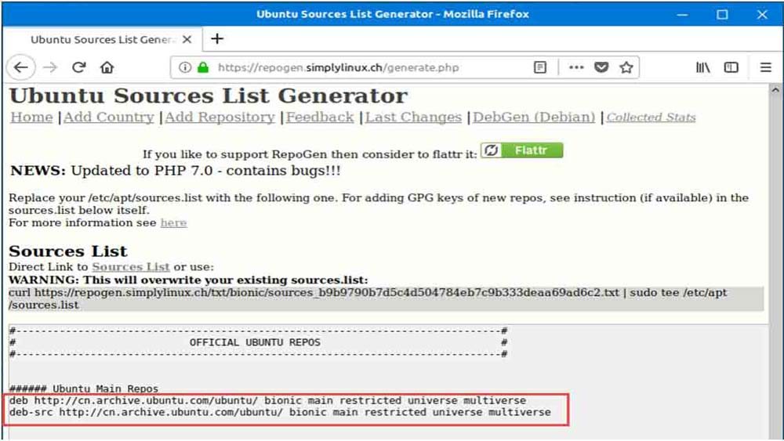Bookmark this page with the star
784x441 pixels.
click(x=626, y=67)
